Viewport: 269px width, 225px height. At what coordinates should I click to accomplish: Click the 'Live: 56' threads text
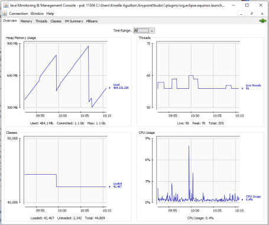click(183, 123)
